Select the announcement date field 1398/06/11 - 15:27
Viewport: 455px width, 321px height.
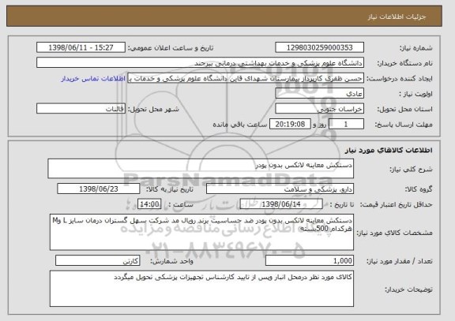(81, 47)
